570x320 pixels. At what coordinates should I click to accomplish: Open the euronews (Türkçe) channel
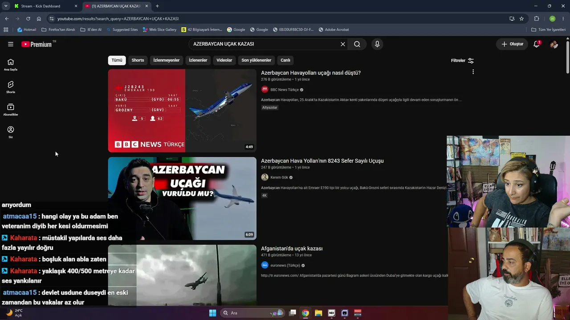coord(285,265)
